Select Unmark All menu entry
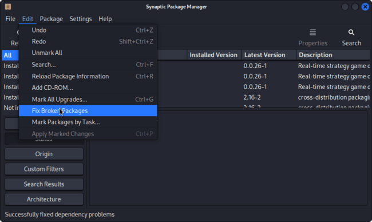The width and height of the screenshot is (372, 222). click(88, 53)
